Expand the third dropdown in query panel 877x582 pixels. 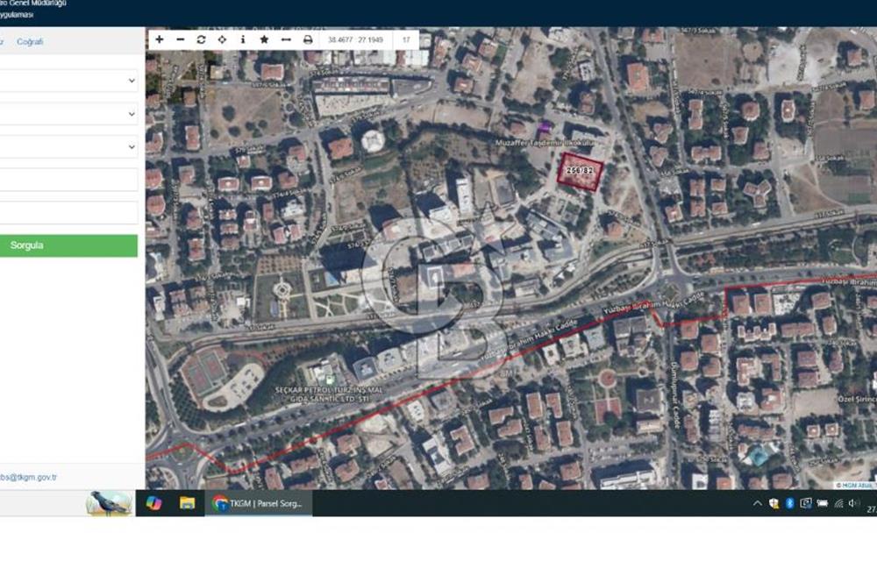point(68,146)
